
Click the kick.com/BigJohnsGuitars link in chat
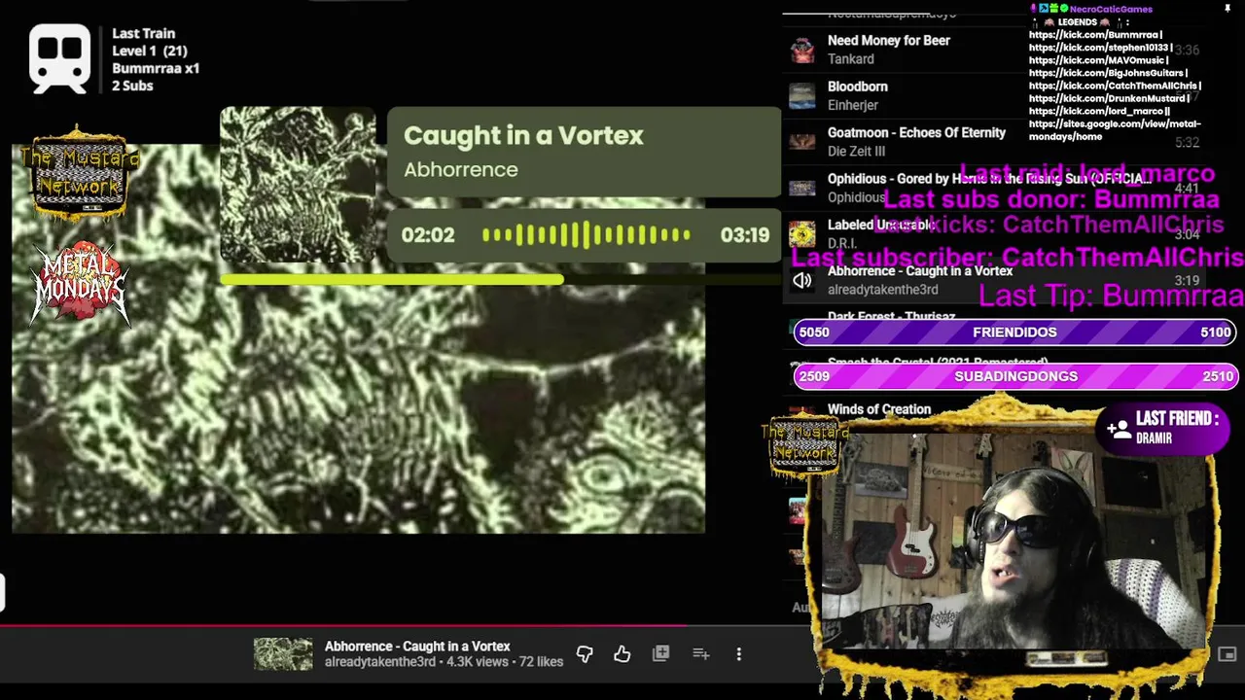click(1106, 73)
